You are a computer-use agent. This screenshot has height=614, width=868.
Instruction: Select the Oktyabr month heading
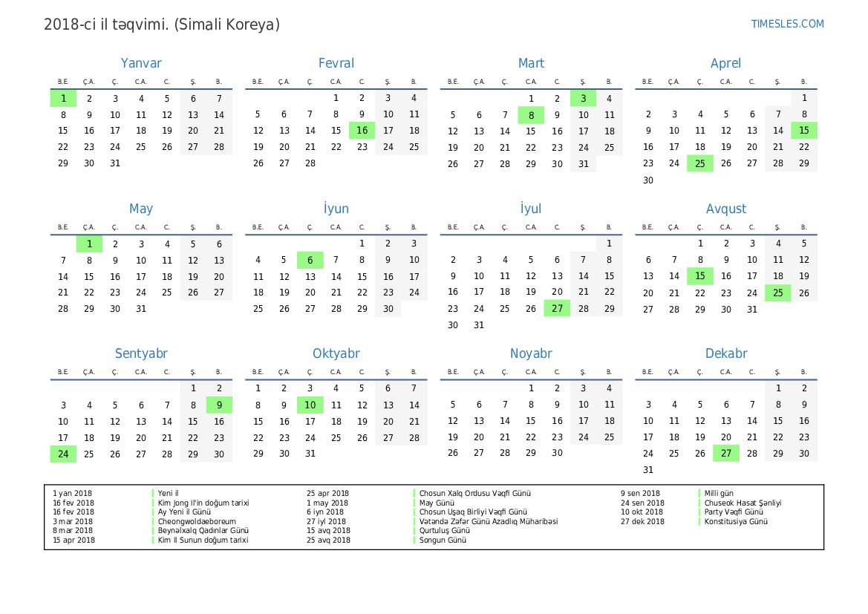click(x=336, y=353)
